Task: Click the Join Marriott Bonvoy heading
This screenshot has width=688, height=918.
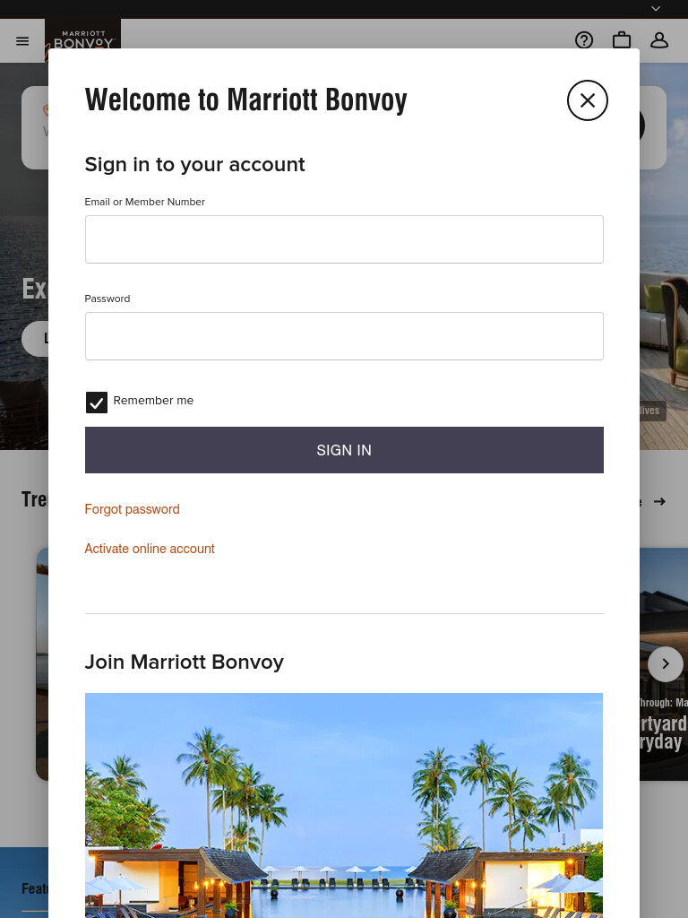Action: (185, 662)
